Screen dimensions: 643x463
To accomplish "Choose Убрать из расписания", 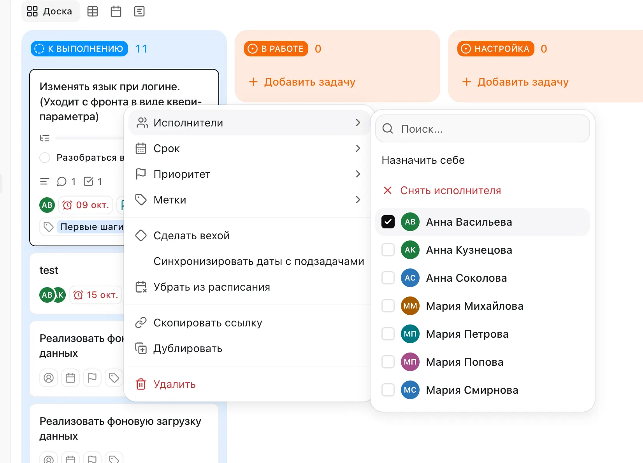I will 249,287.
